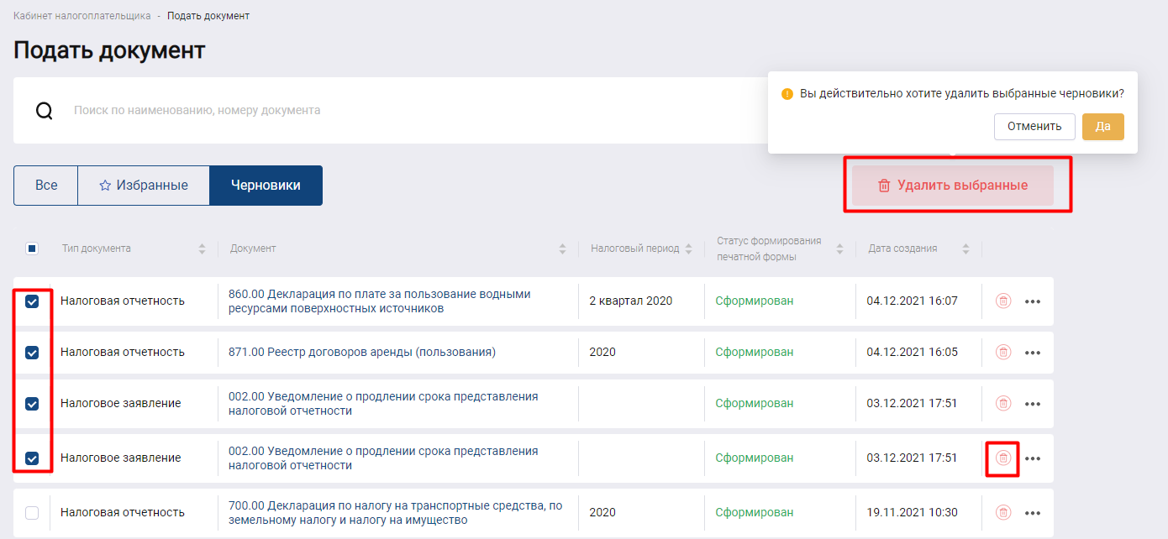
Task: Sort by Налоговый период column arrows
Action: [689, 249]
